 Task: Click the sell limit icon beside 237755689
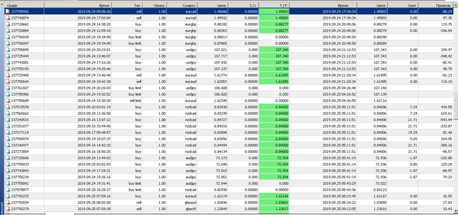click(x=8, y=101)
